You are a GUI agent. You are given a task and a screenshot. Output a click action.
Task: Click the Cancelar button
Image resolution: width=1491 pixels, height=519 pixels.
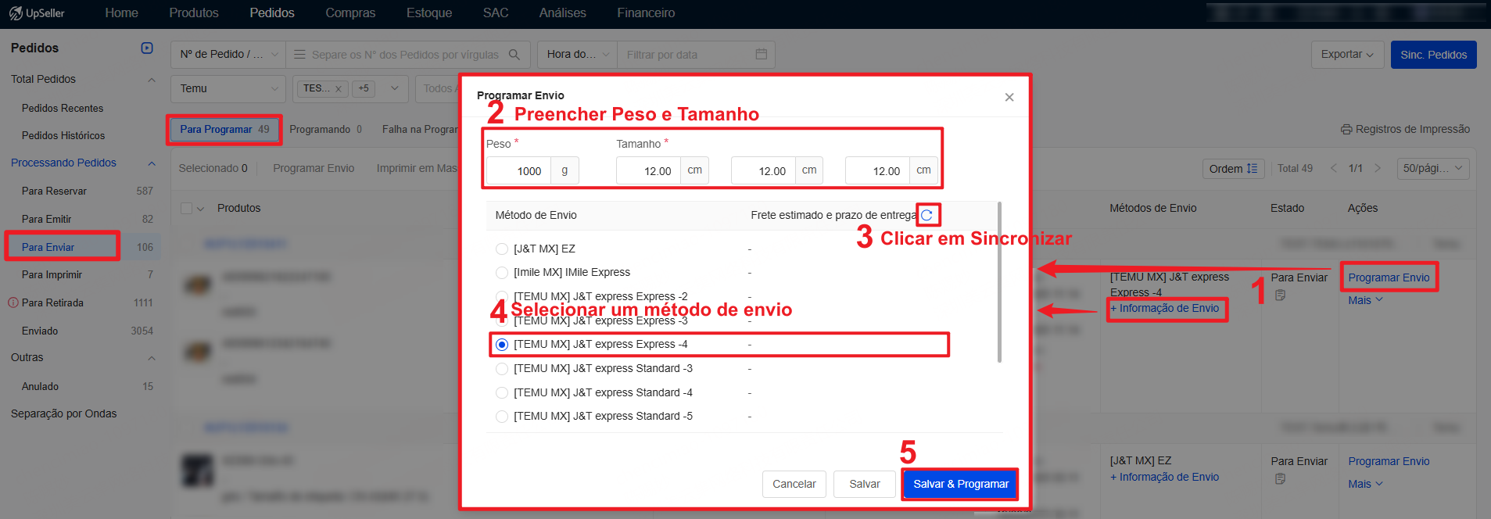click(794, 485)
